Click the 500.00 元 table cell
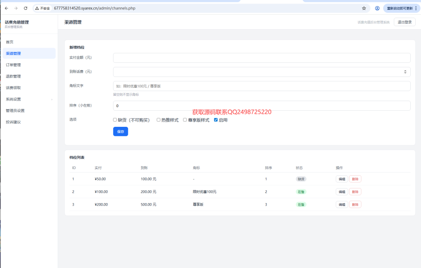The height and width of the screenshot is (268, 421). point(148,204)
